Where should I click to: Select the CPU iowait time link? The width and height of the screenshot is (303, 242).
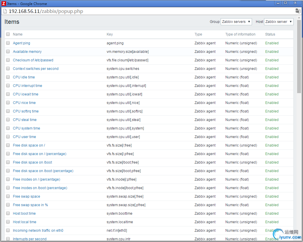[x=25, y=94]
